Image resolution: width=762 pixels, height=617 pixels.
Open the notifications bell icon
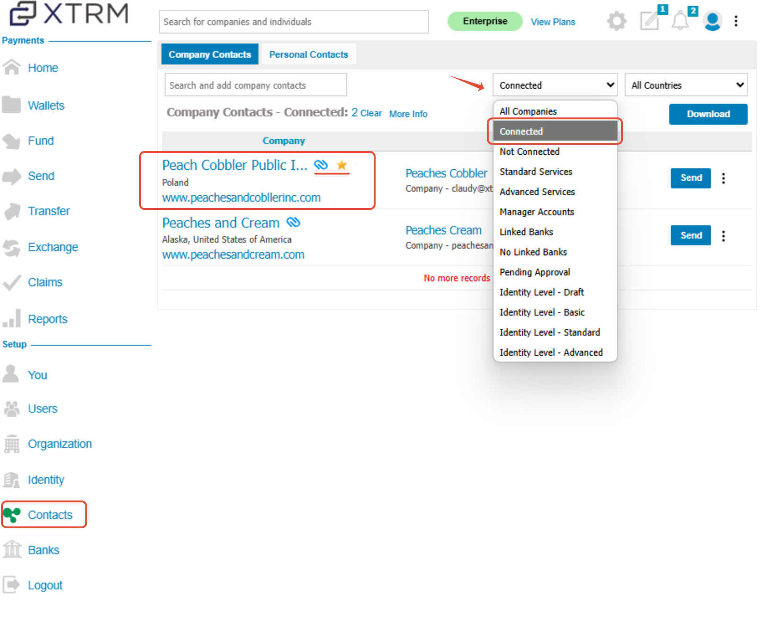[680, 21]
